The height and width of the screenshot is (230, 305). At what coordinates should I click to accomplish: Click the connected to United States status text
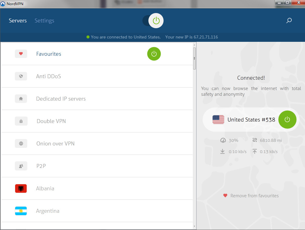pos(126,37)
